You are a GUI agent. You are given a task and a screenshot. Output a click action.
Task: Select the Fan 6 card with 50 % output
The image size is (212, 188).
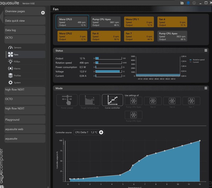pyautogui.click(x=105, y=36)
